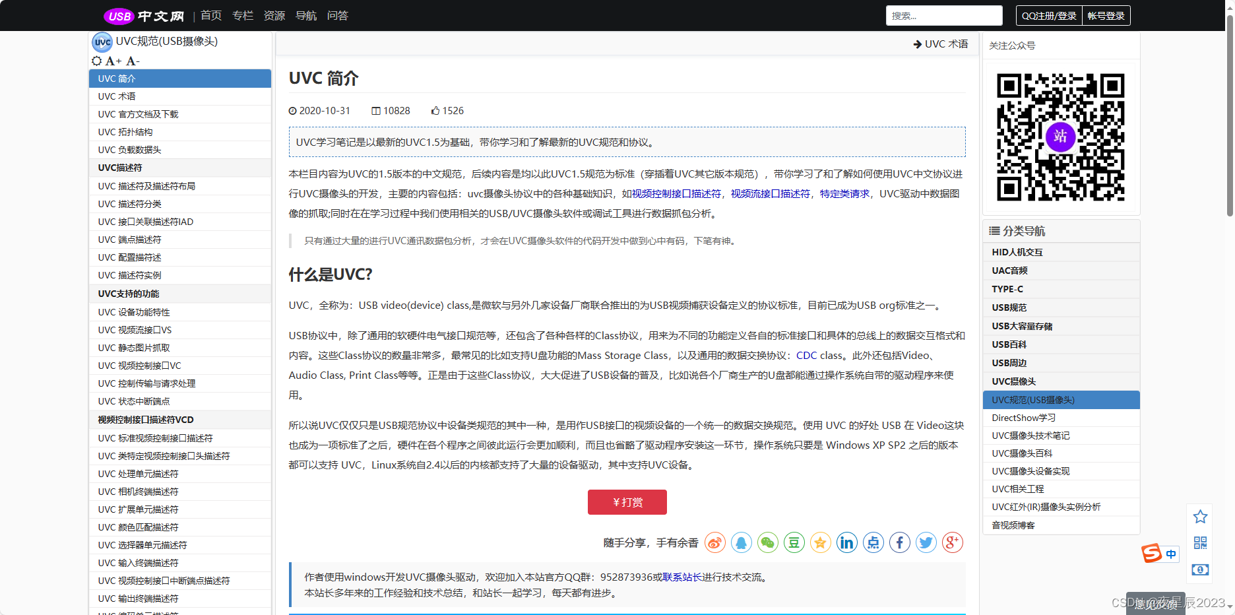Click the search input field
The height and width of the screenshot is (615, 1235).
point(944,15)
